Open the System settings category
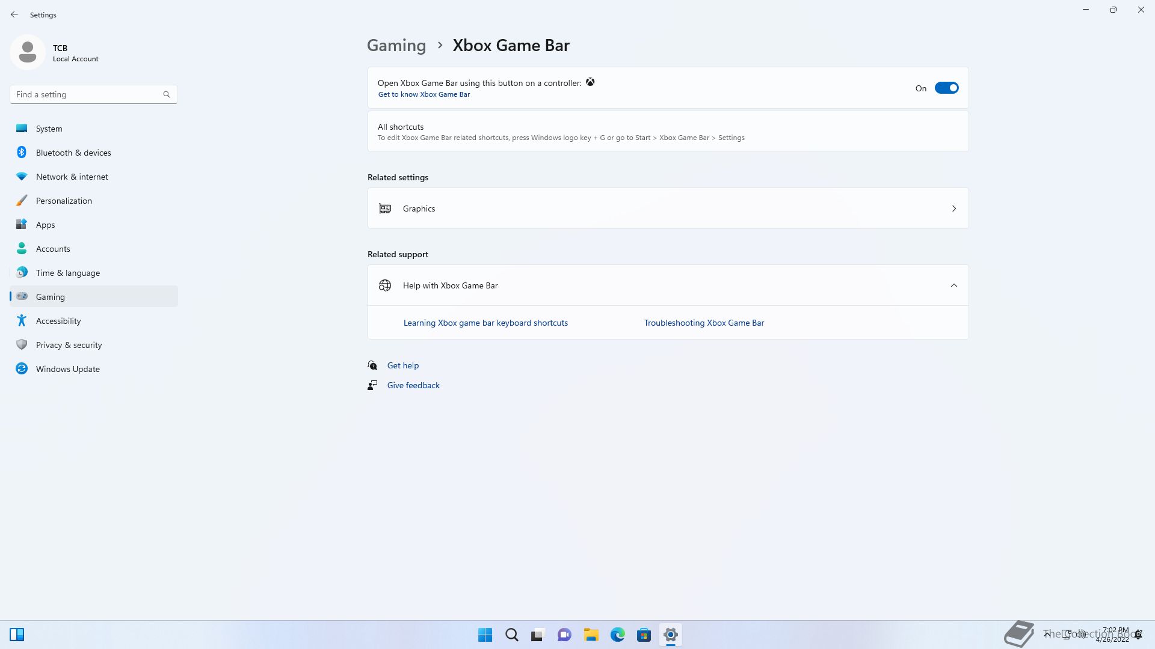Image resolution: width=1155 pixels, height=649 pixels. 93,129
